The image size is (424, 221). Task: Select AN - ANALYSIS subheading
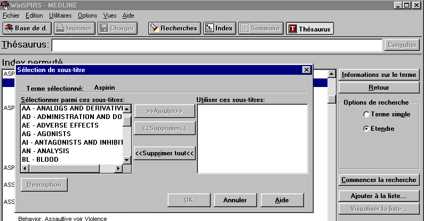72,151
